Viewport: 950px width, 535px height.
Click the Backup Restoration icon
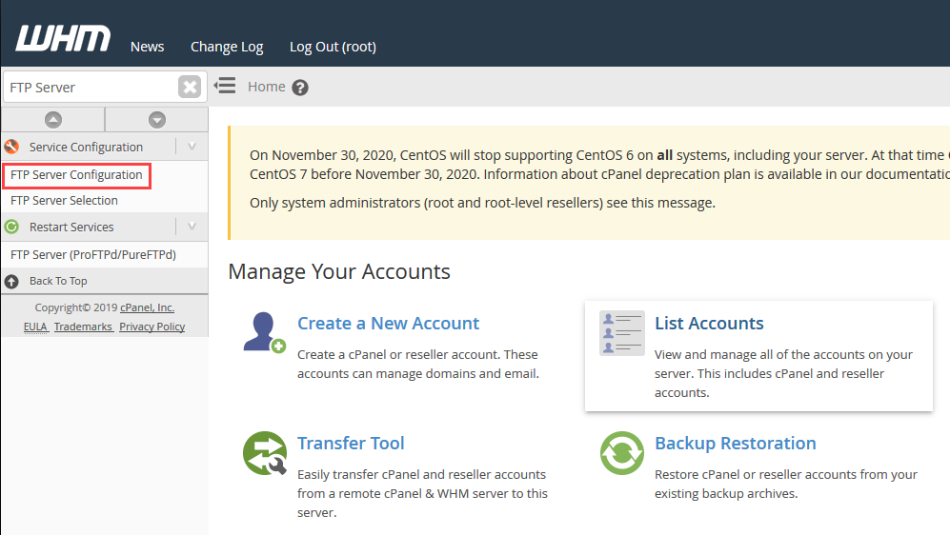click(x=621, y=453)
